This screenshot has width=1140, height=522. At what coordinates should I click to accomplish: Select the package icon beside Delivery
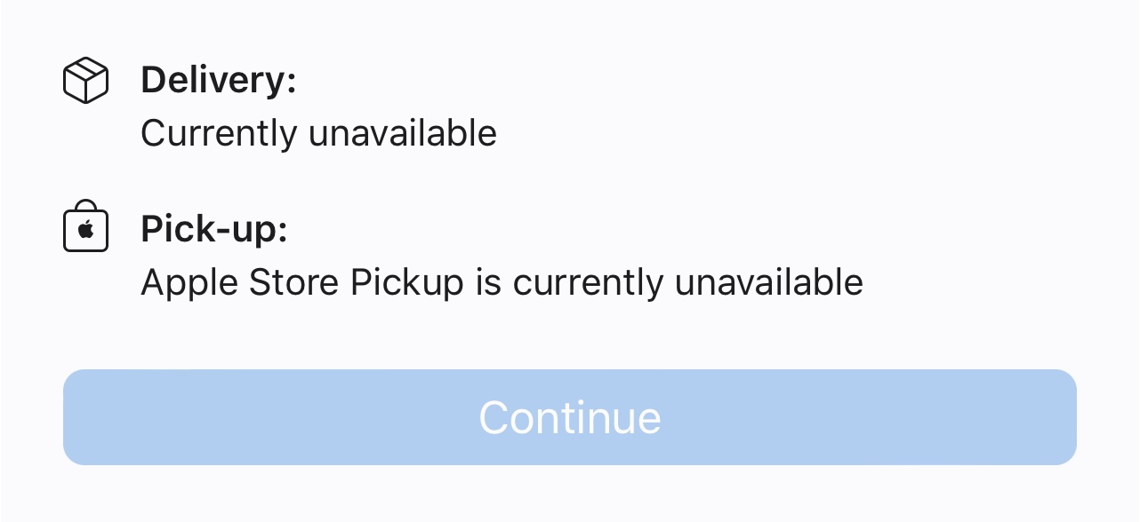(x=85, y=81)
